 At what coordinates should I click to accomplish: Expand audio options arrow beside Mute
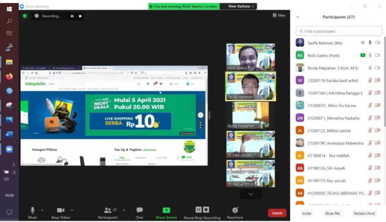click(42, 210)
